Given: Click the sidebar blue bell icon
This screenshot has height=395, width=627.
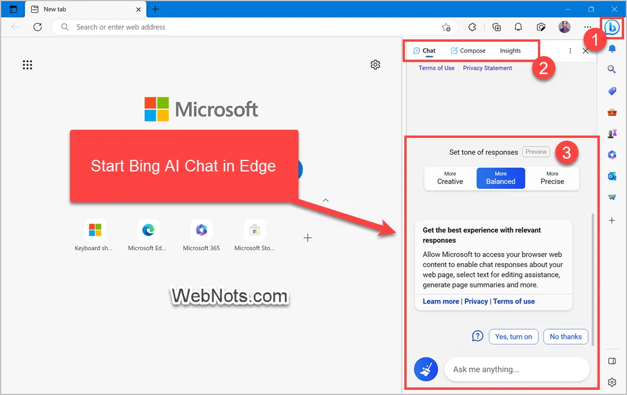Looking at the screenshot, I should 612,49.
